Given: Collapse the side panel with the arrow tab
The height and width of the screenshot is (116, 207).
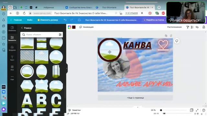Looking at the screenshot, I should point(67,68).
